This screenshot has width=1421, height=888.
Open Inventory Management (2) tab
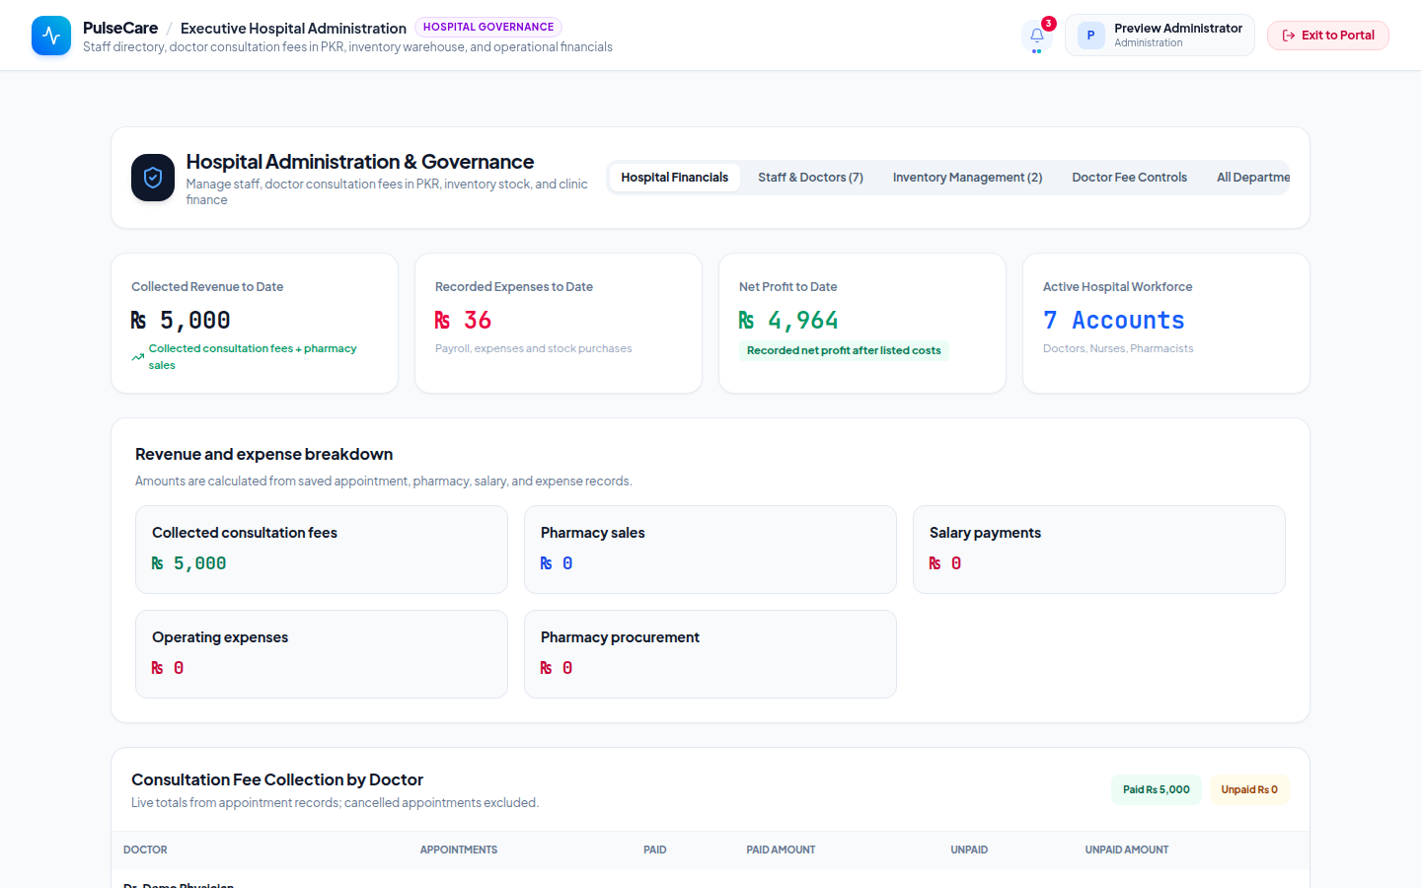point(967,178)
